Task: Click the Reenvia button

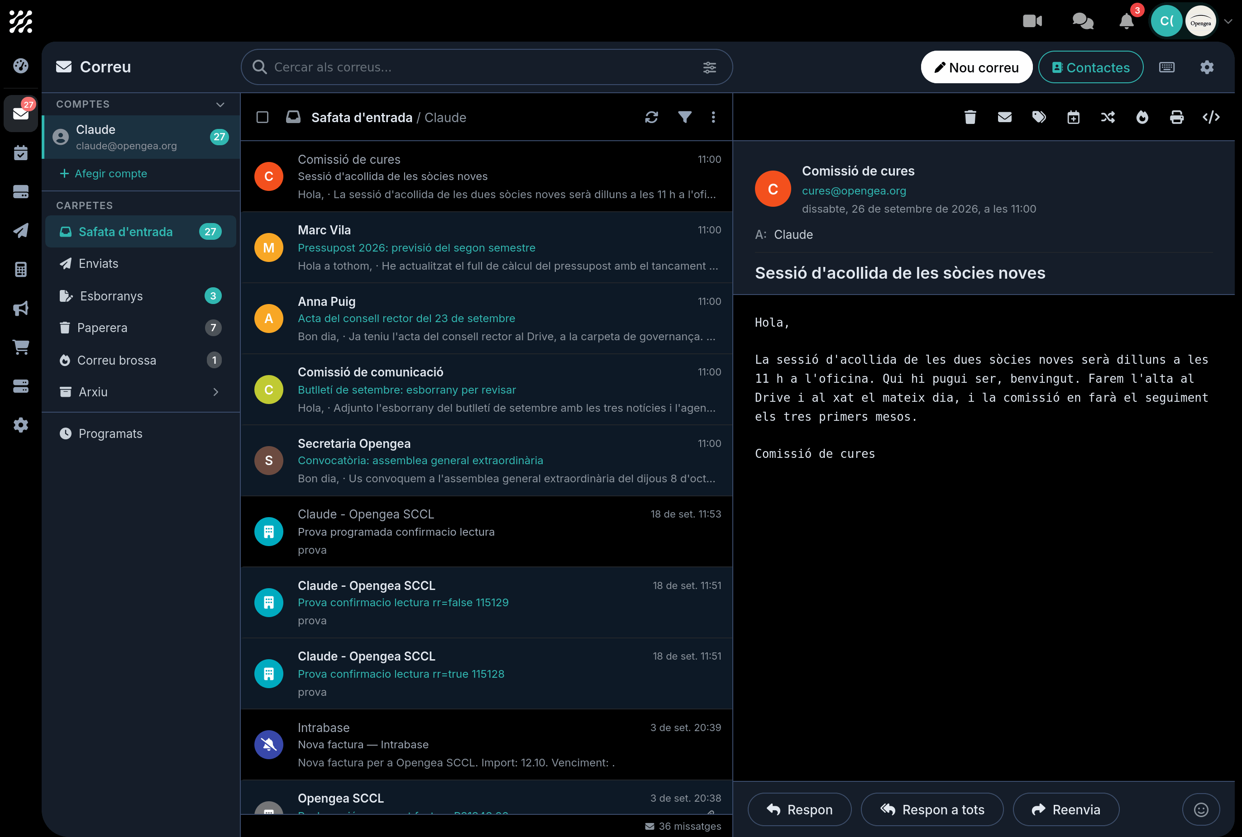Action: click(1066, 809)
